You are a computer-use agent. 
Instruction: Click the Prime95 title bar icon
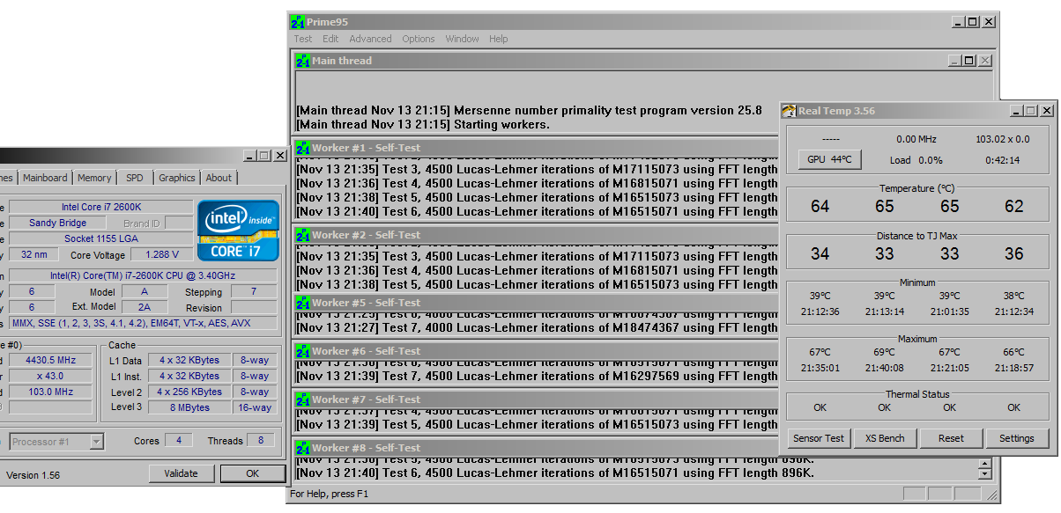tap(298, 22)
